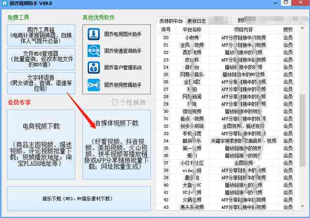This screenshot has width=310, height=218.
Task: Open 固乔客户管理系统 person icon
Action: [93, 67]
